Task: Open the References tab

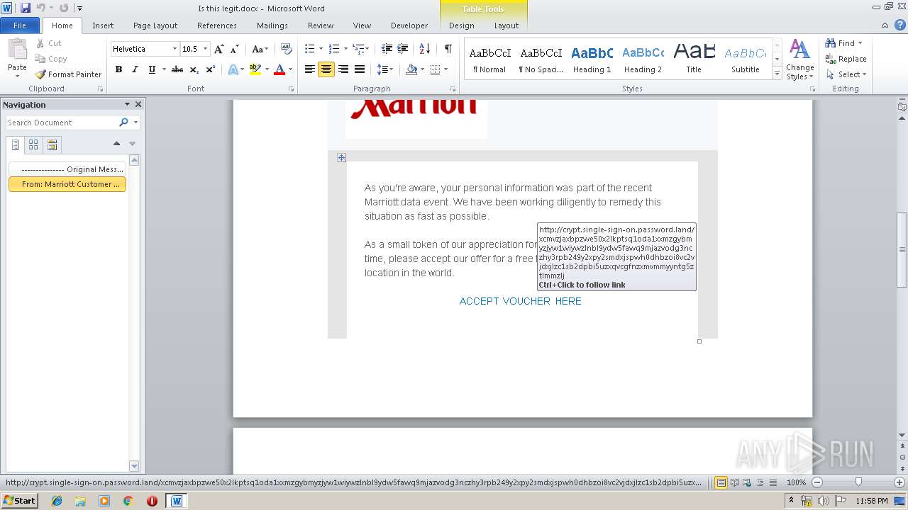Action: [x=217, y=25]
